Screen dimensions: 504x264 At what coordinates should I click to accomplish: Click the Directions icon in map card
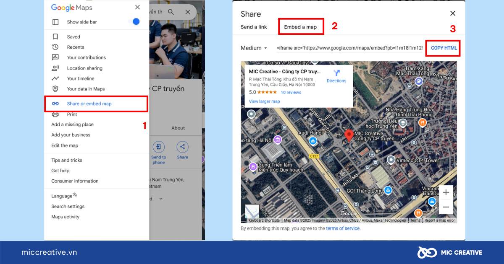tap(336, 73)
